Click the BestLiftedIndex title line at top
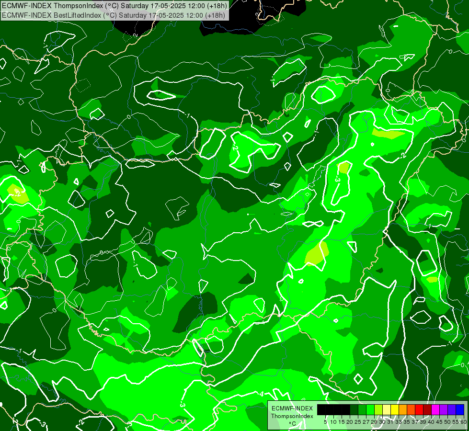The width and height of the screenshot is (469, 431). click(114, 15)
